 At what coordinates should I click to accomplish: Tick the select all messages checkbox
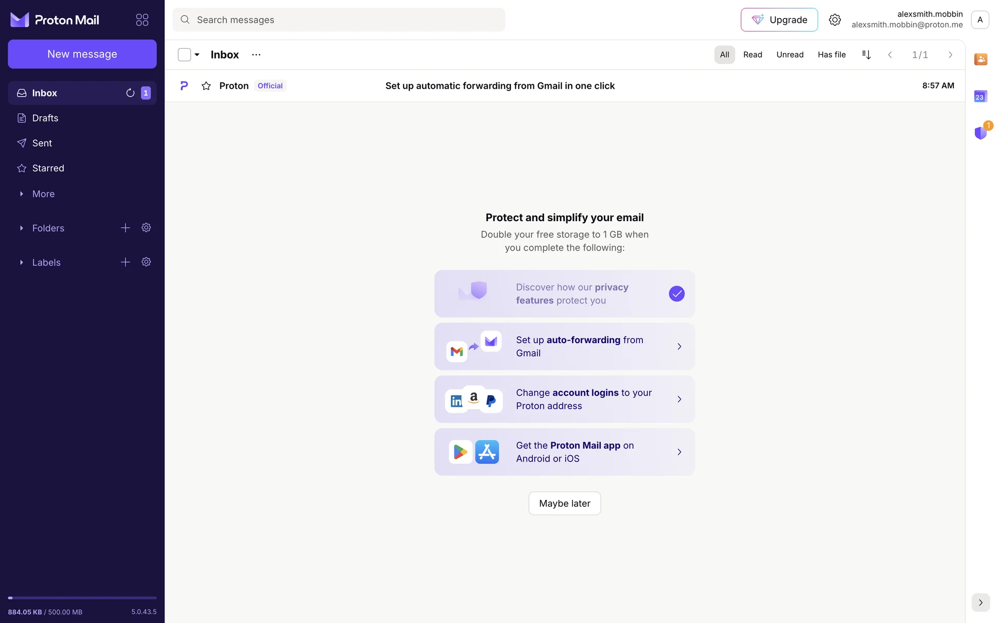tap(184, 55)
